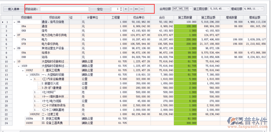271x132 pixels.
Task: Open the 增减总额 dropdown
Action: pos(262,9)
